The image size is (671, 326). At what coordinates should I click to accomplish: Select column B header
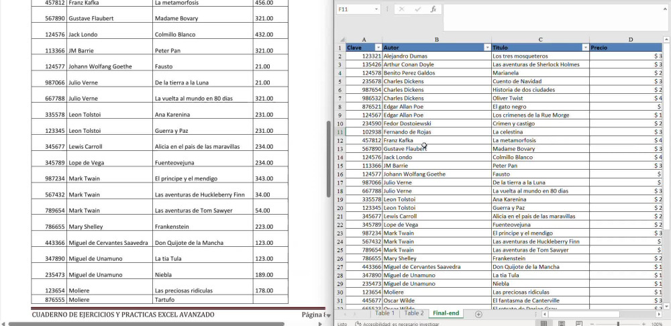coord(437,40)
